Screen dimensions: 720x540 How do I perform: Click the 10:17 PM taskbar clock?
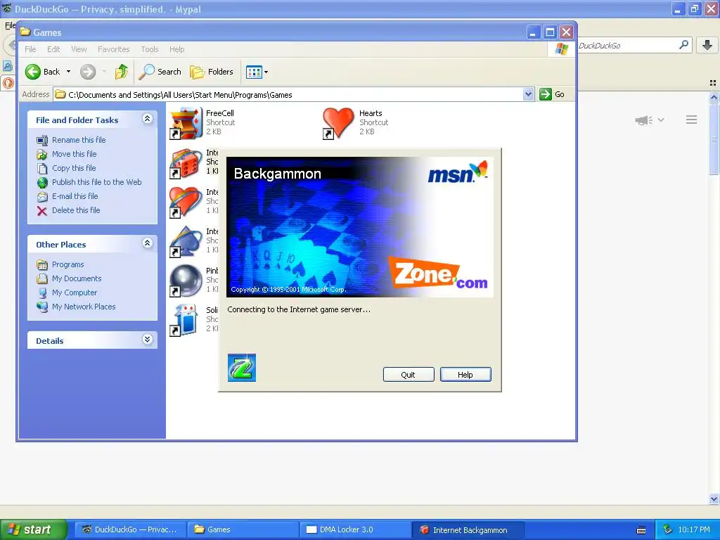click(694, 529)
